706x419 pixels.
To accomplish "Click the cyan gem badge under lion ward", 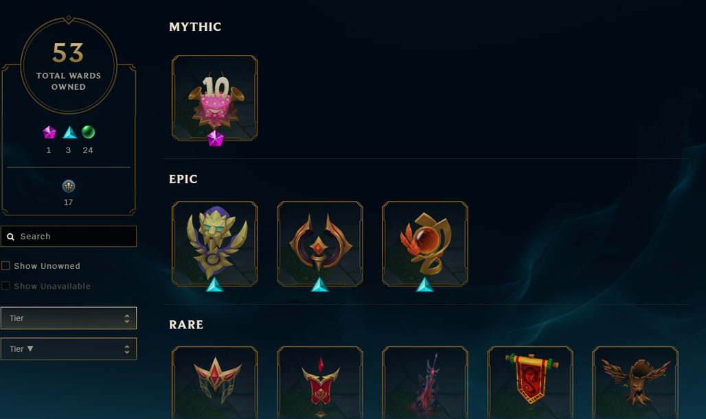I will point(214,285).
